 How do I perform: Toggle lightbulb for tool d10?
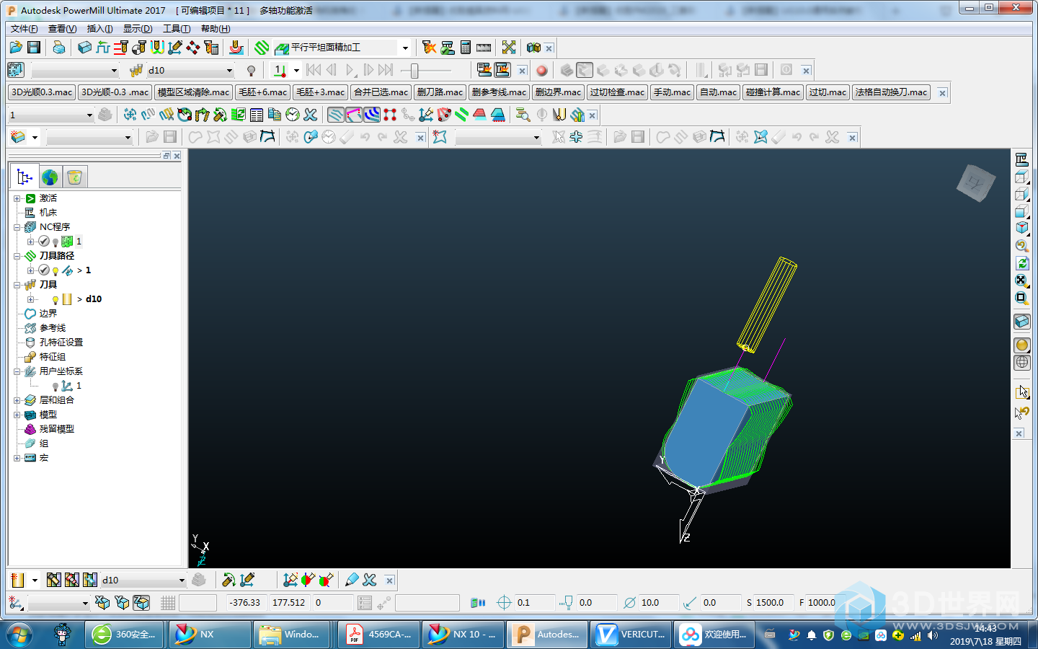[56, 300]
